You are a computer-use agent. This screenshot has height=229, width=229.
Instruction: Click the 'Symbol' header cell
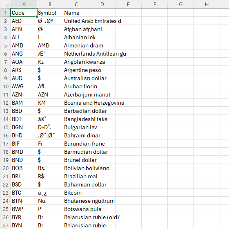tap(50, 13)
